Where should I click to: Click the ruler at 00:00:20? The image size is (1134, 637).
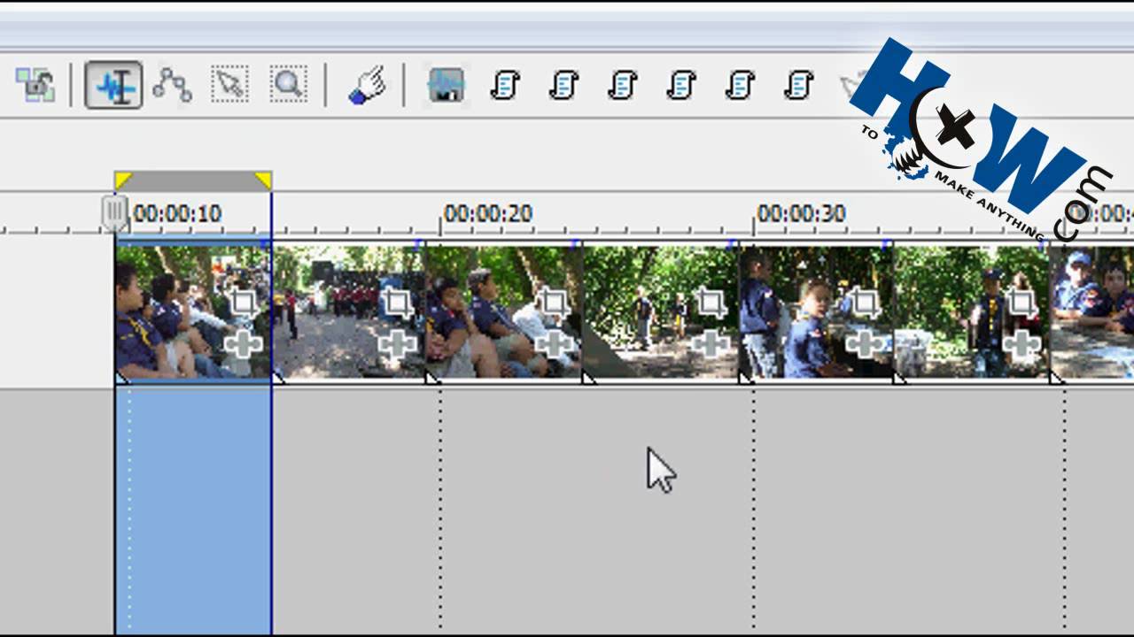[x=488, y=214]
